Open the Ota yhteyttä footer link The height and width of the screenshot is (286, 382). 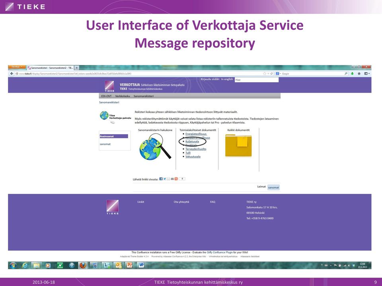(x=181, y=202)
